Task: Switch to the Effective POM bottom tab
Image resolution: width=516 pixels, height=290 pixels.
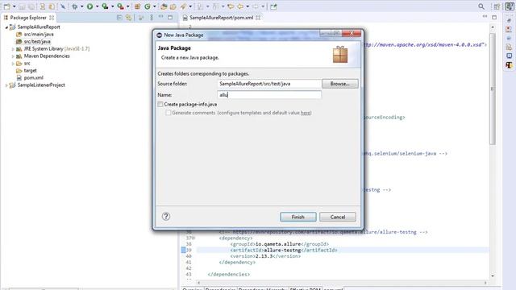Action: (306, 288)
